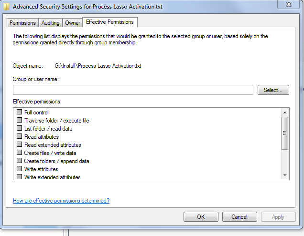The image size is (304, 236).
Task: Toggle Create folders / append data checkbox
Action: click(20, 161)
